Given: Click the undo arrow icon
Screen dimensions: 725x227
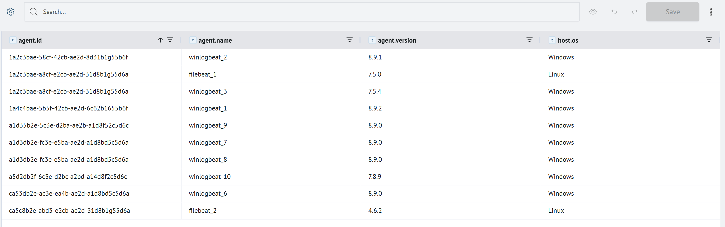Looking at the screenshot, I should [x=614, y=12].
